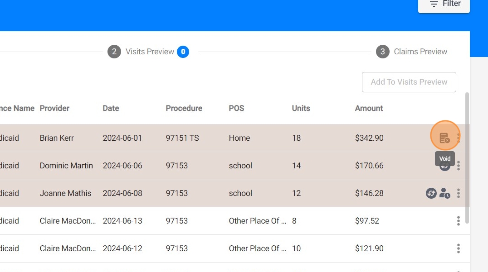Viewport: 488px width, 272px height.
Task: Click the sync icon on Joanne Mathis row
Action: (x=431, y=193)
